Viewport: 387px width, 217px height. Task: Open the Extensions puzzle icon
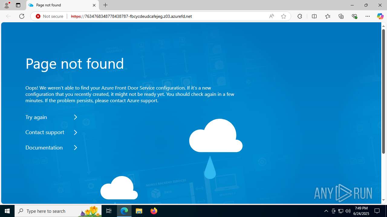[x=300, y=16]
